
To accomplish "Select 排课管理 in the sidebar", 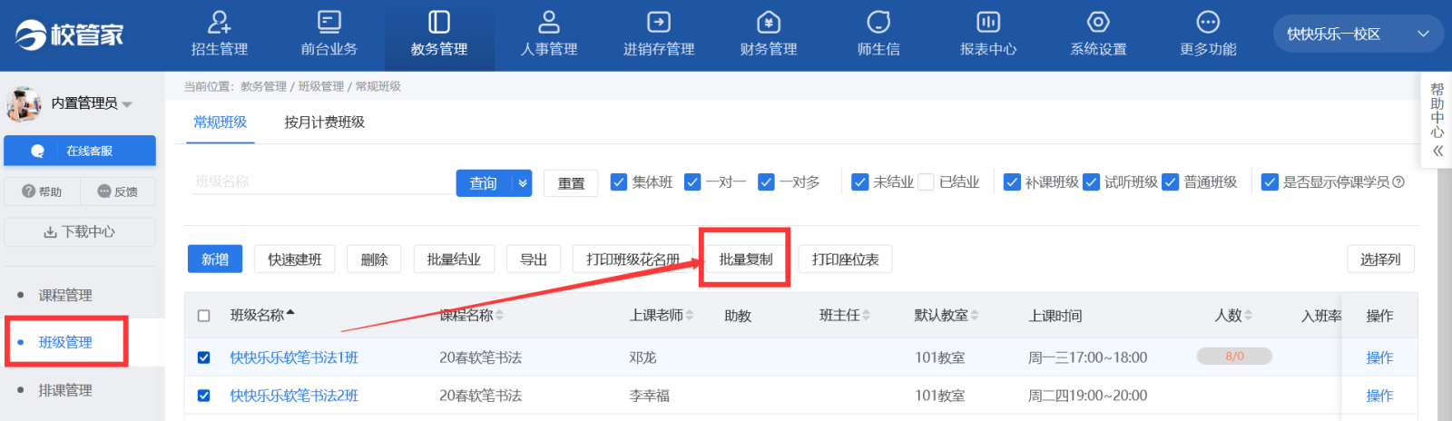I will [x=65, y=390].
